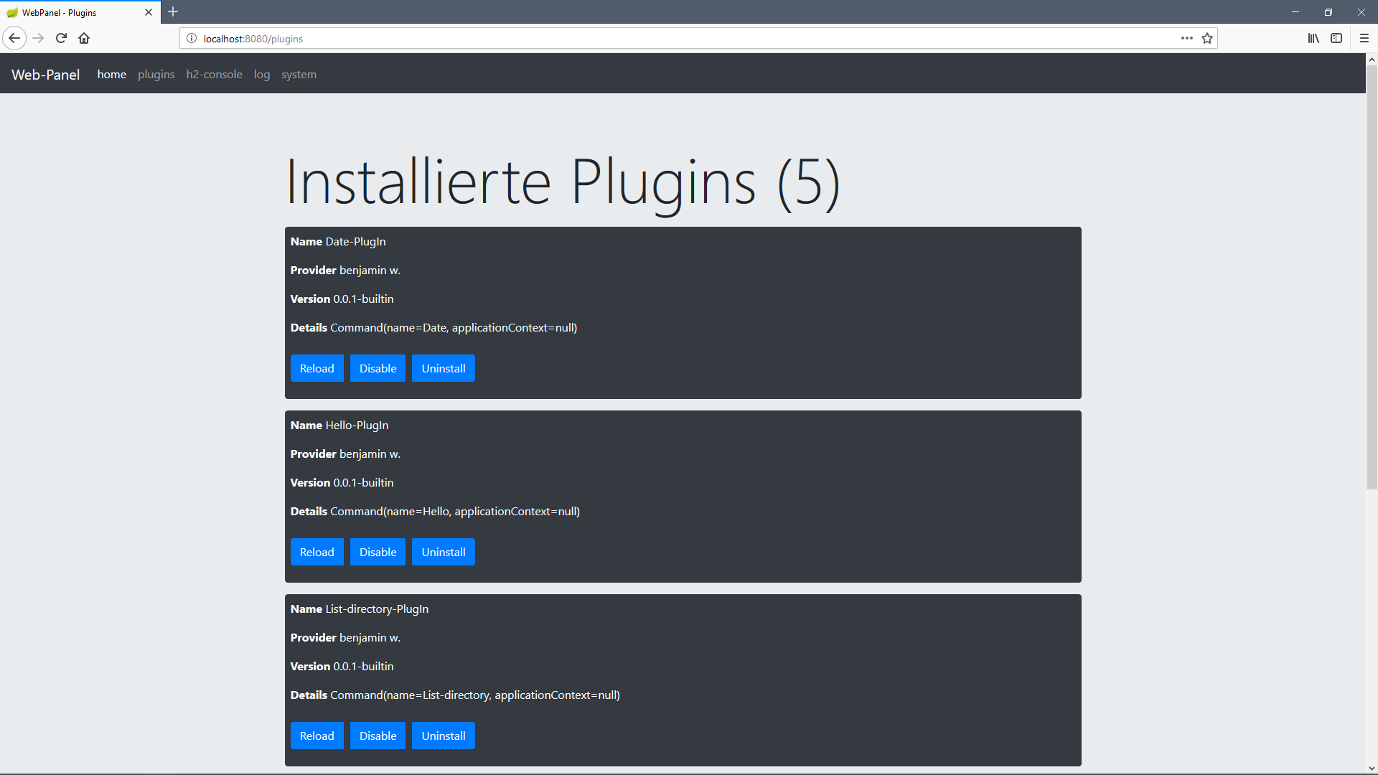1378x775 pixels.
Task: Bookmark this page with star icon
Action: (1207, 38)
